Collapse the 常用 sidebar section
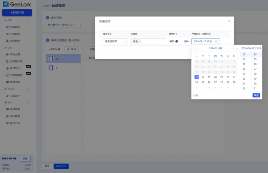The height and width of the screenshot is (173, 268). tap(28, 20)
